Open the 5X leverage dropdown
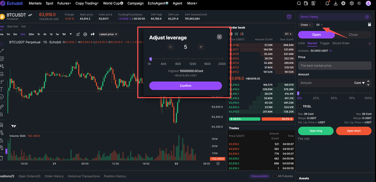376x182 pixels. (x=319, y=25)
